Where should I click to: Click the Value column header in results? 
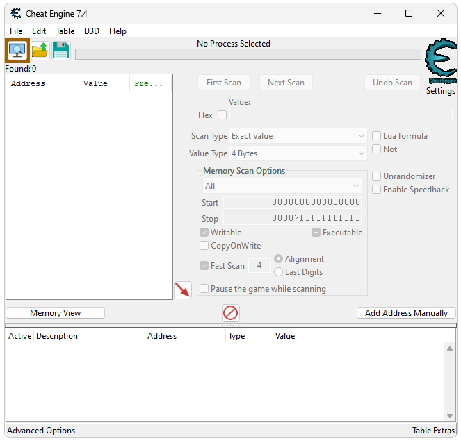tap(104, 83)
